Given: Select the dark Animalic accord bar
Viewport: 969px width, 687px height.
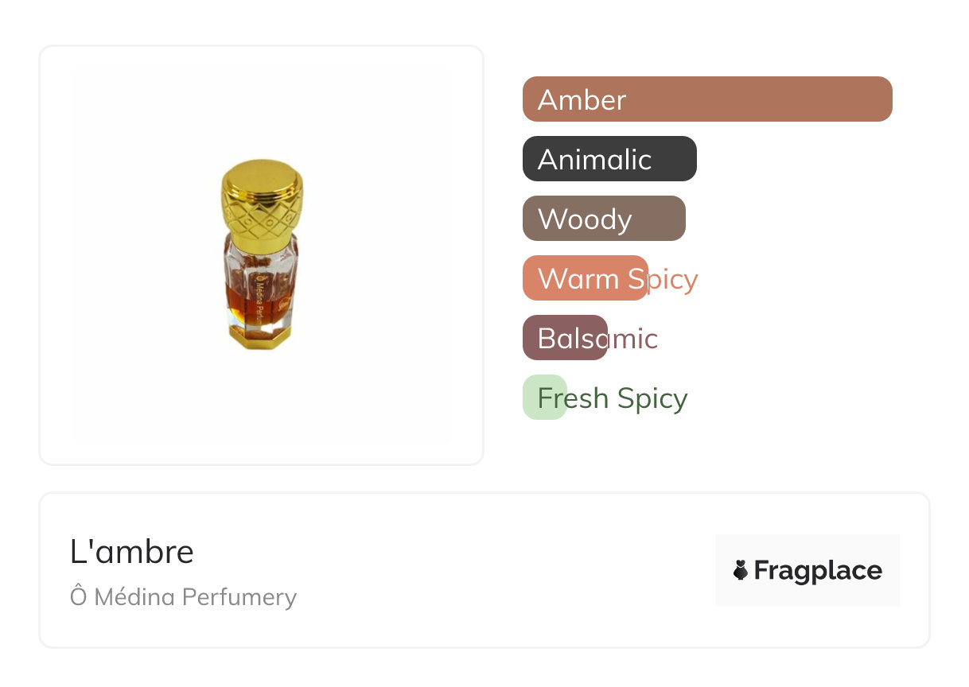Looking at the screenshot, I should click(x=609, y=159).
